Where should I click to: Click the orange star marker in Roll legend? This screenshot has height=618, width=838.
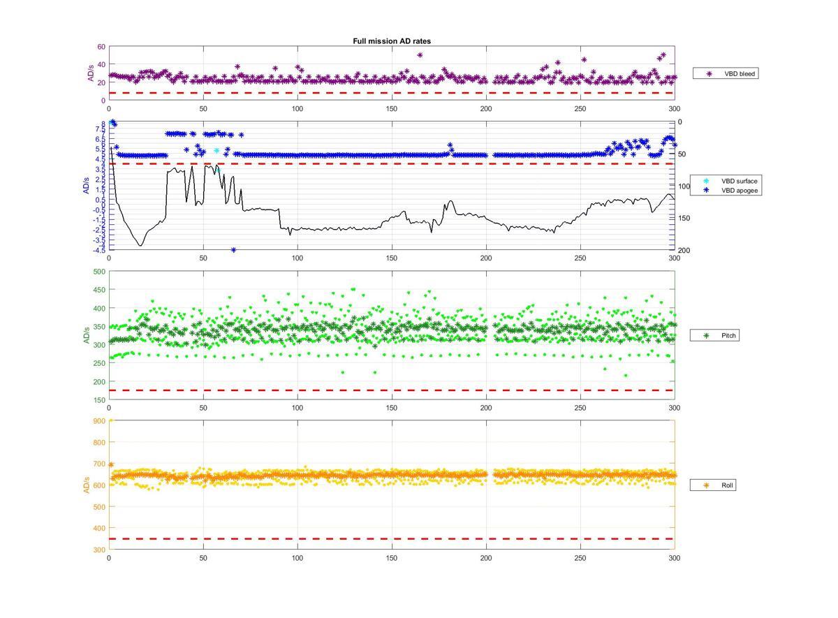(x=706, y=485)
